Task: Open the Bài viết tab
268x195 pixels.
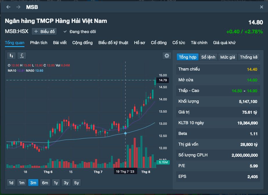Action: point(60,43)
